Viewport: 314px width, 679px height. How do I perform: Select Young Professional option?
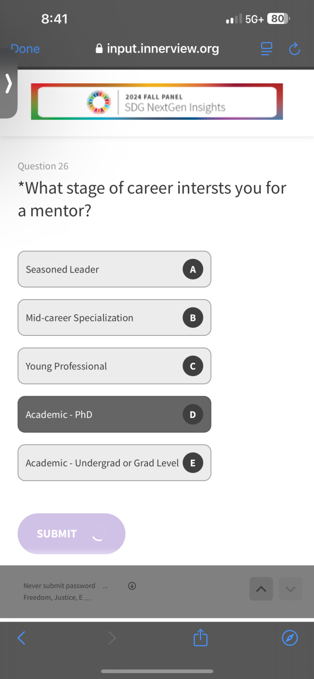click(115, 366)
